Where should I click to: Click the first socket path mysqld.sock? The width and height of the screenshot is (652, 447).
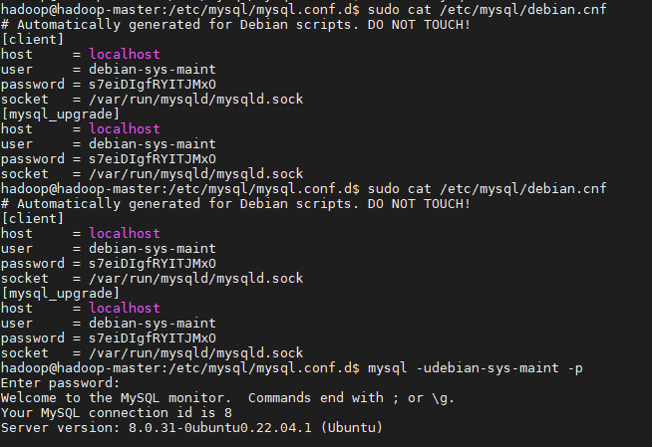click(x=195, y=100)
